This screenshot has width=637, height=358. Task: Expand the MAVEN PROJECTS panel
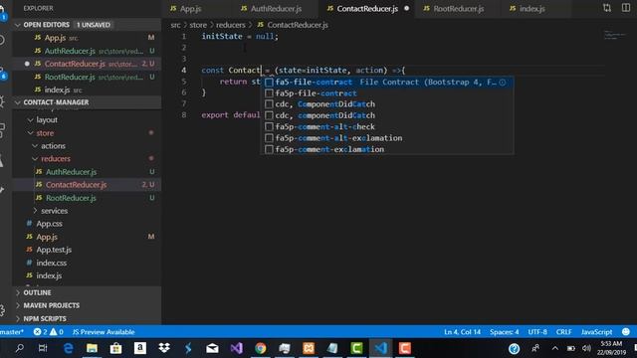point(18,305)
